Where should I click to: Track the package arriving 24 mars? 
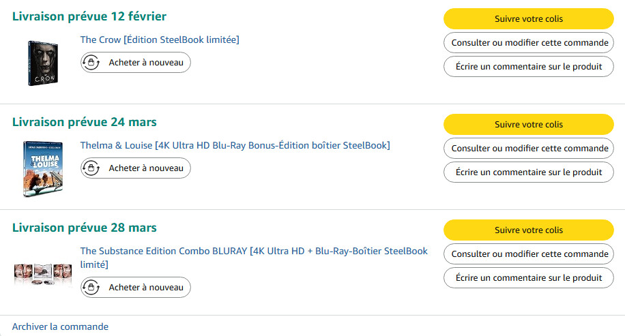coord(529,125)
